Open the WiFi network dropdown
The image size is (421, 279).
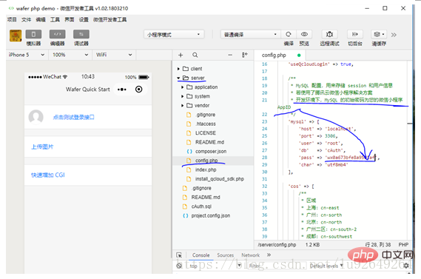114,55
